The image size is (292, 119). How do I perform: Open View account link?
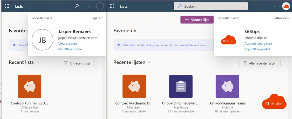(x=68, y=43)
